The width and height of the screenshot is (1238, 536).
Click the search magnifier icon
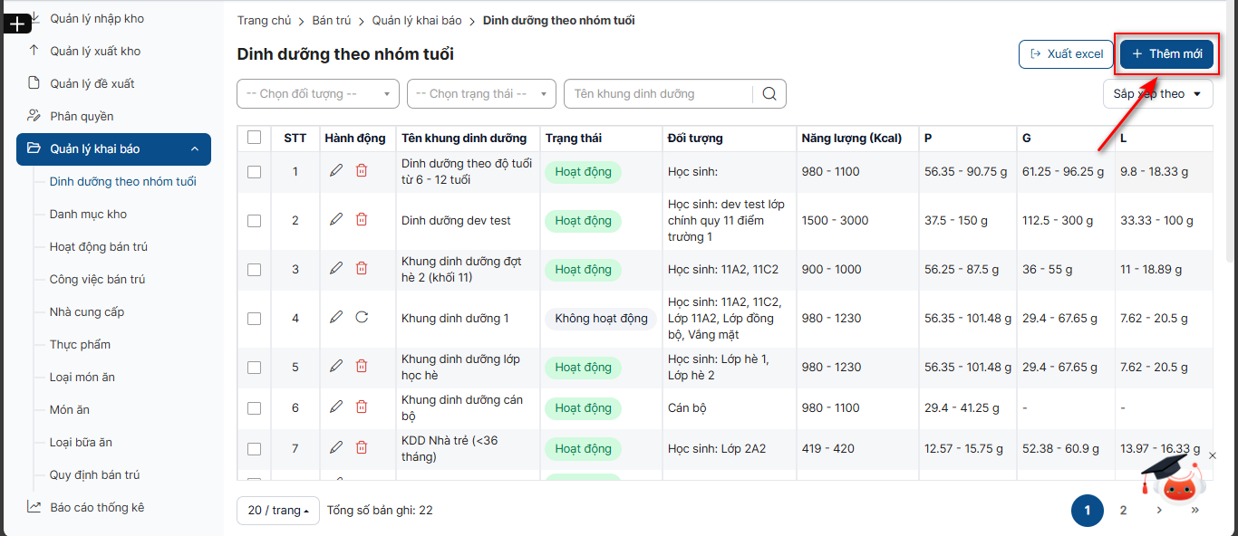(x=769, y=94)
